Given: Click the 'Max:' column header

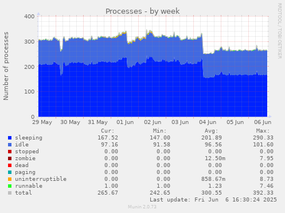Looking at the screenshot, I should click(x=263, y=131).
